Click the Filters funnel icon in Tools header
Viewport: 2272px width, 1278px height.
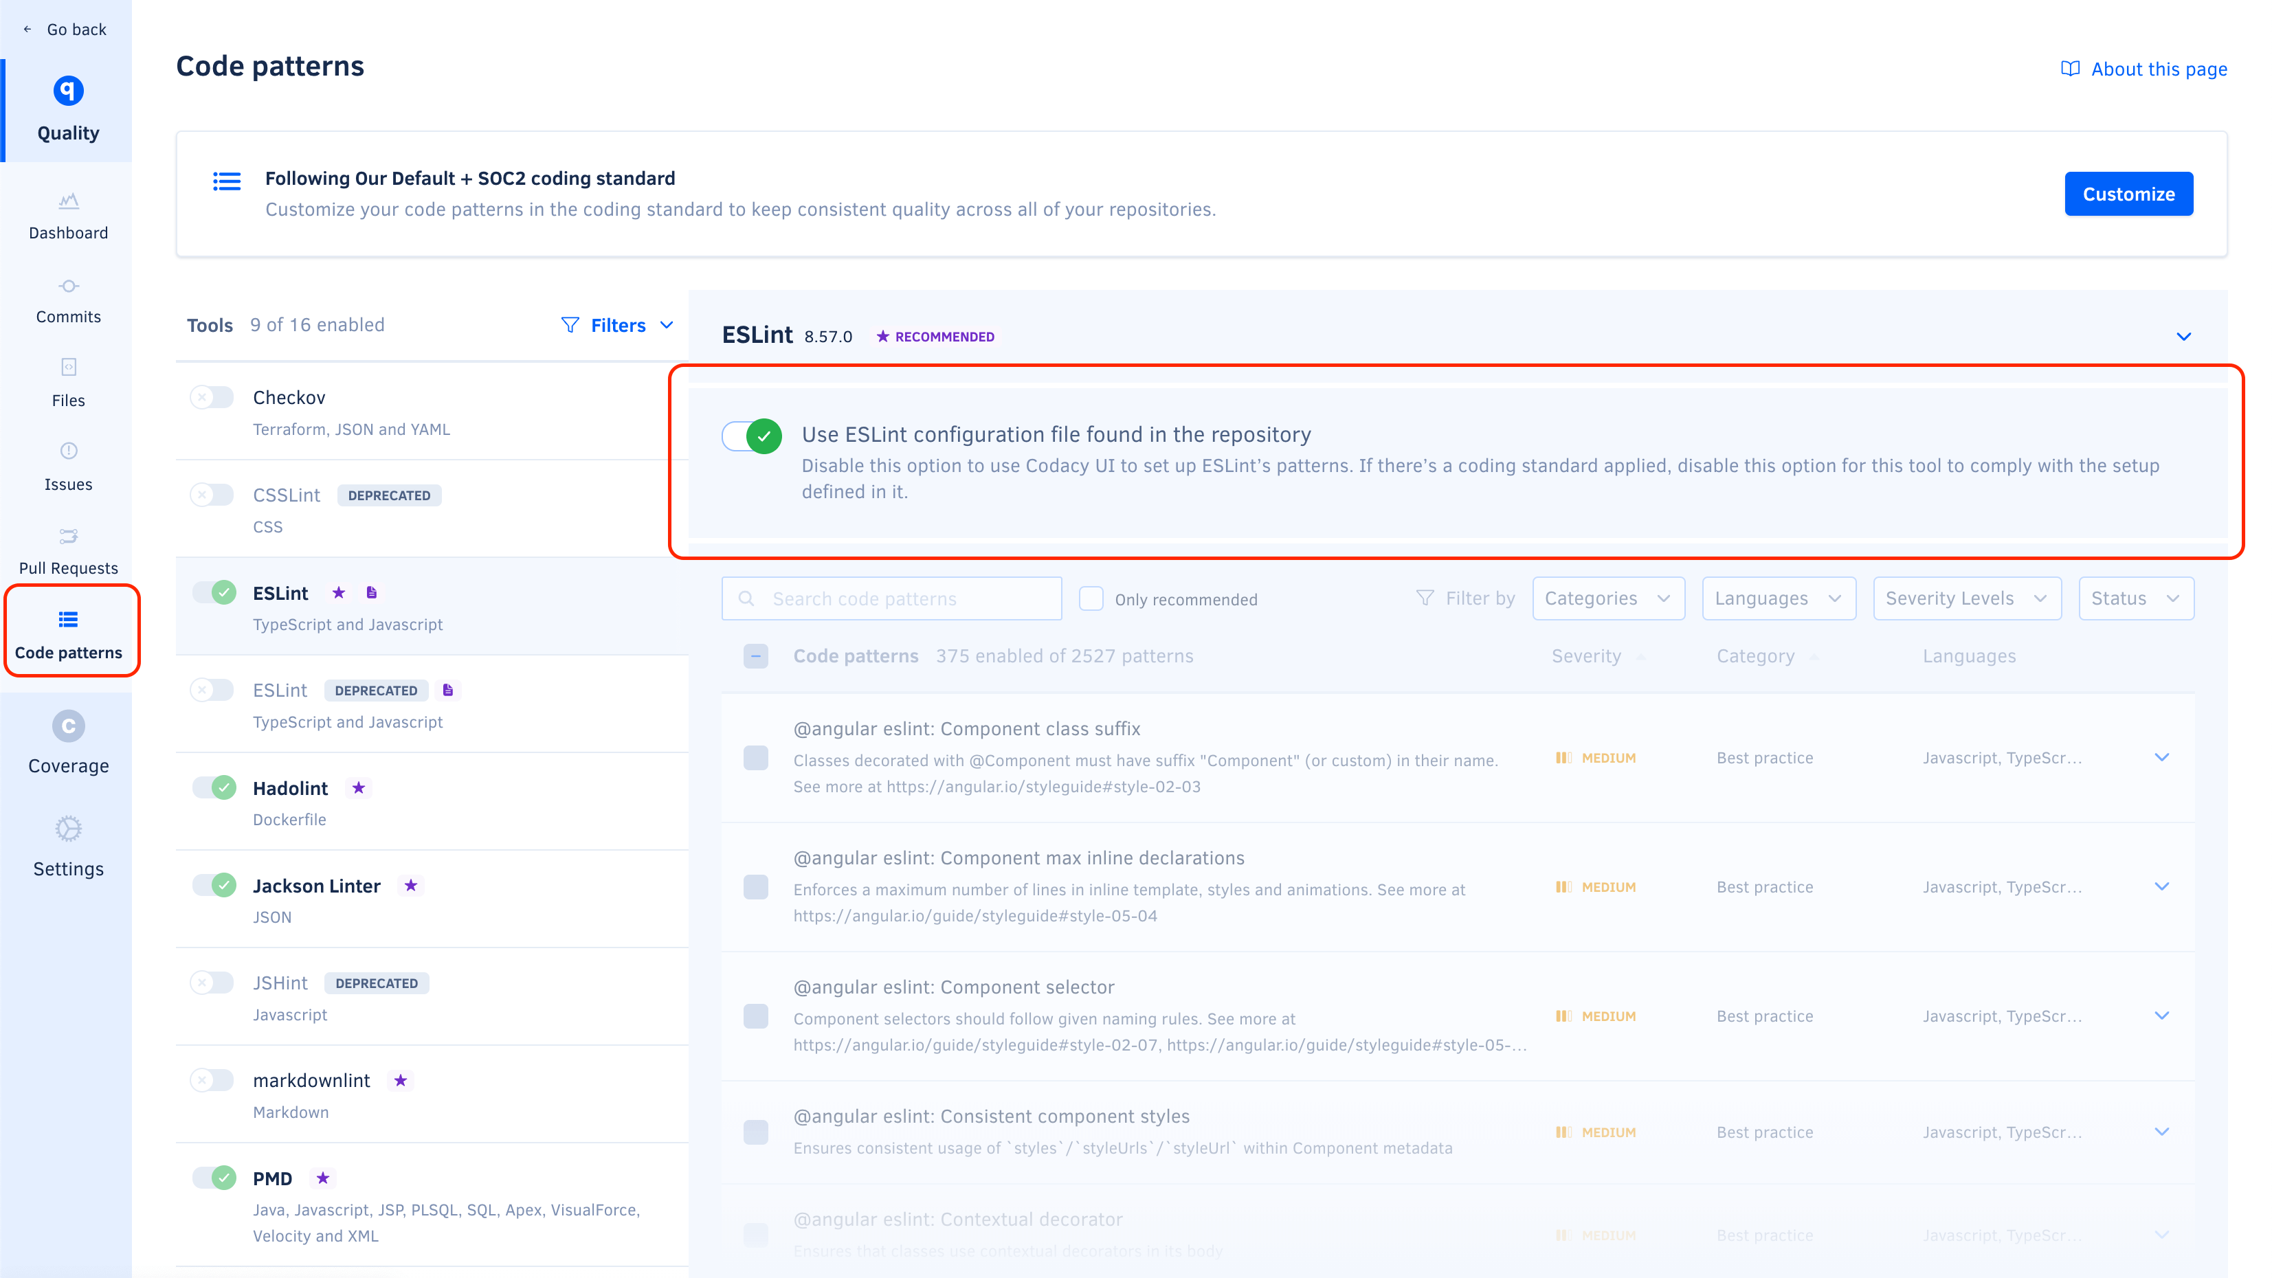tap(570, 324)
